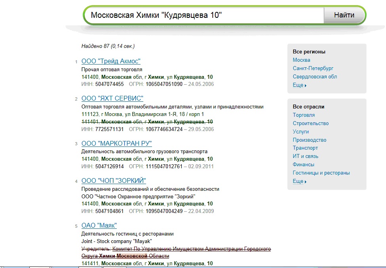
Task: Click ИНН value 5047104861
Action: (x=110, y=211)
